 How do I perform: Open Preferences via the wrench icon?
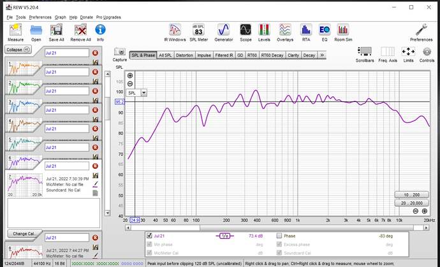click(x=421, y=32)
